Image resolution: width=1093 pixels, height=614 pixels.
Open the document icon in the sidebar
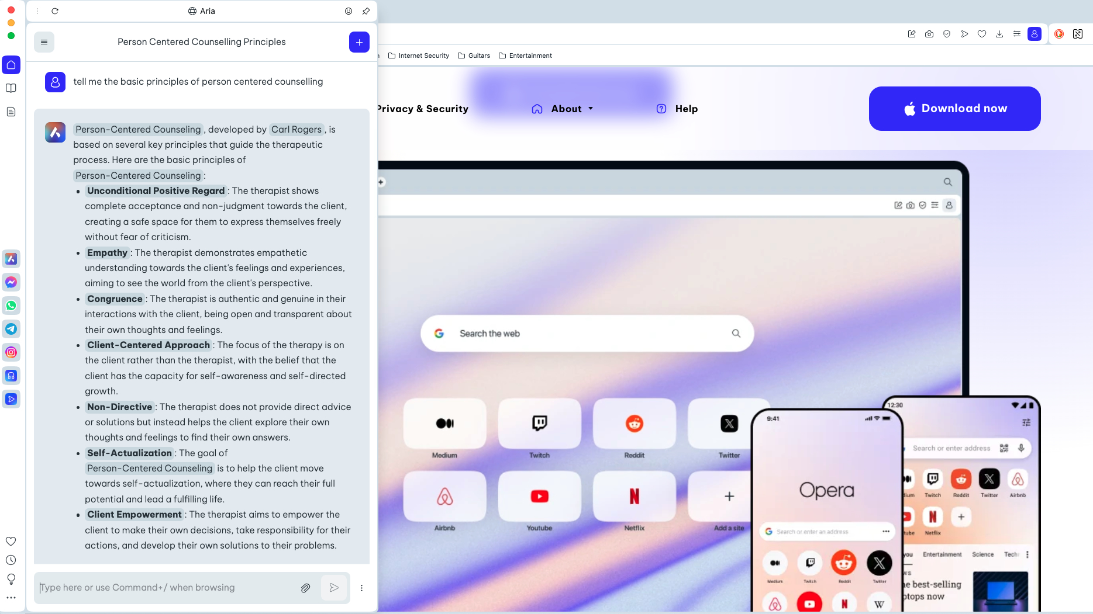click(x=11, y=112)
